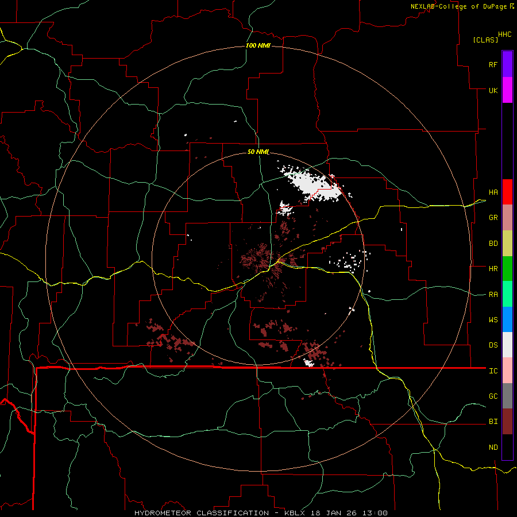The image size is (517, 517).
Task: Click the HR legend label
Action: pos(493,269)
